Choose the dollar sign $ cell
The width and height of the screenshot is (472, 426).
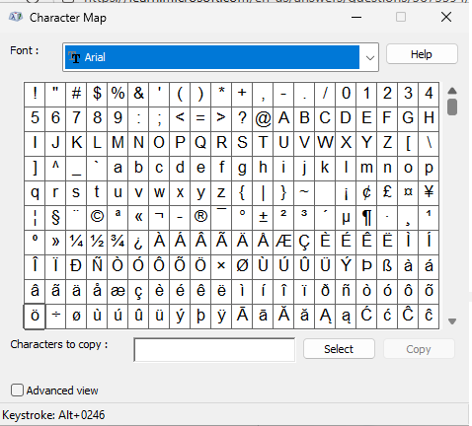pyautogui.click(x=97, y=94)
